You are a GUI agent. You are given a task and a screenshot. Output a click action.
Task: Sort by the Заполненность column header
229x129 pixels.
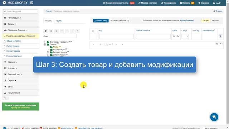click(208, 30)
